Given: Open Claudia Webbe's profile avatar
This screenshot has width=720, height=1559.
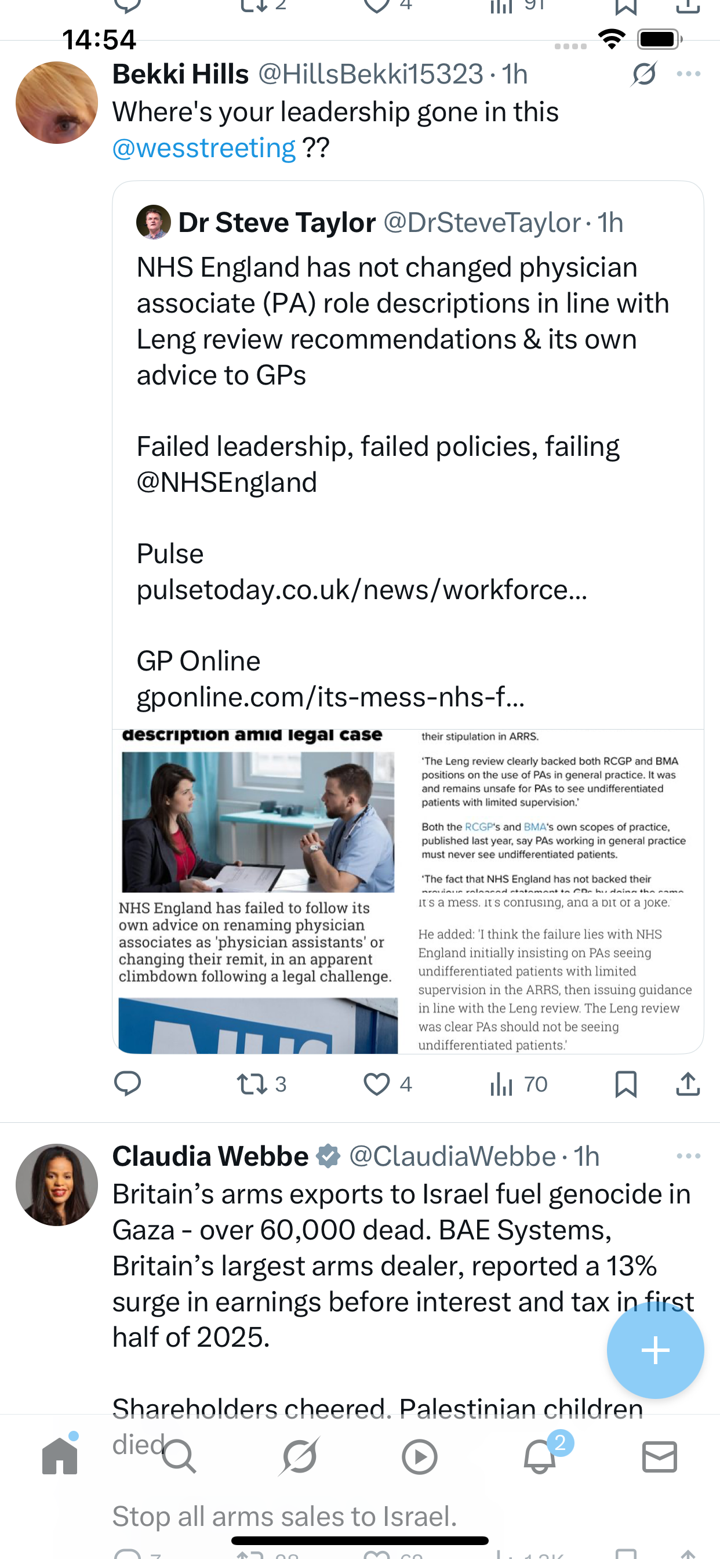Looking at the screenshot, I should [x=57, y=1185].
